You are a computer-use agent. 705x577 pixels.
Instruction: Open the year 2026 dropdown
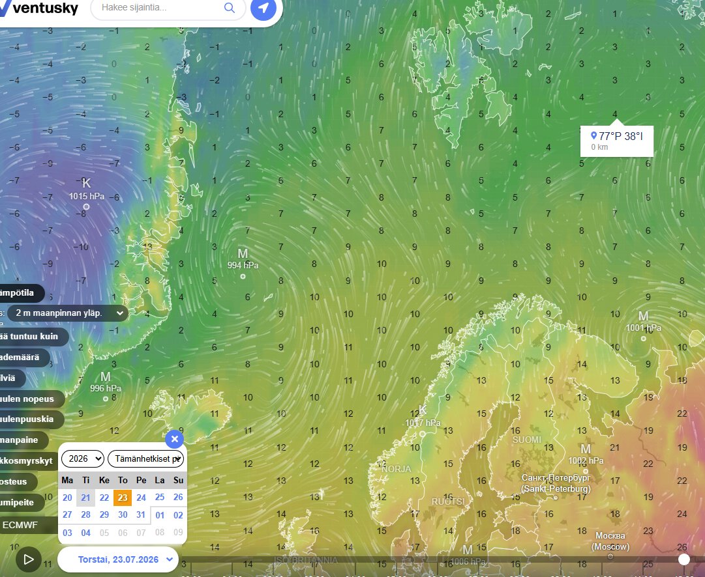pos(83,458)
